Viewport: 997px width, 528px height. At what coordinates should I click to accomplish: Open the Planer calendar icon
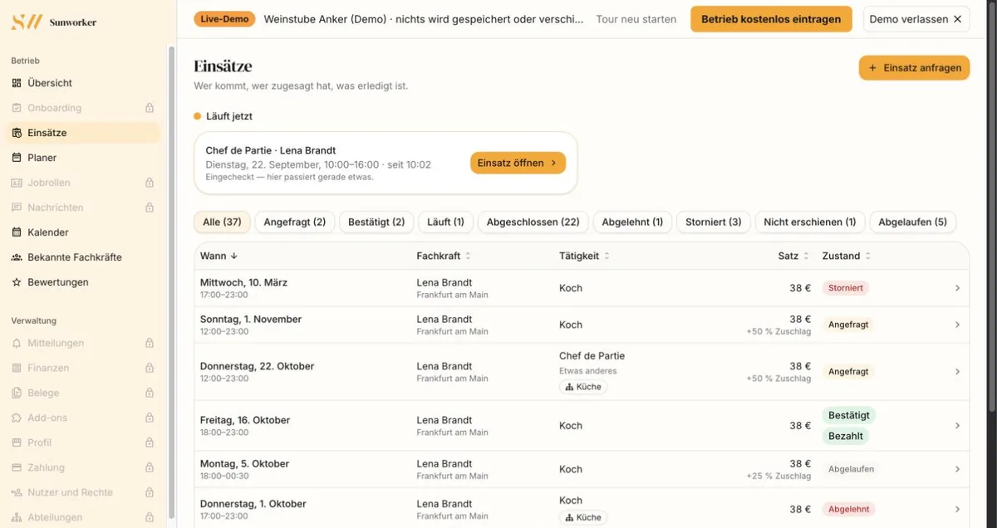click(x=17, y=158)
